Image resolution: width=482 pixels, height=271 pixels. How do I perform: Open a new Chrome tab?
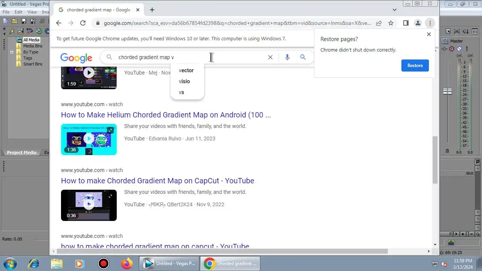coord(152,10)
